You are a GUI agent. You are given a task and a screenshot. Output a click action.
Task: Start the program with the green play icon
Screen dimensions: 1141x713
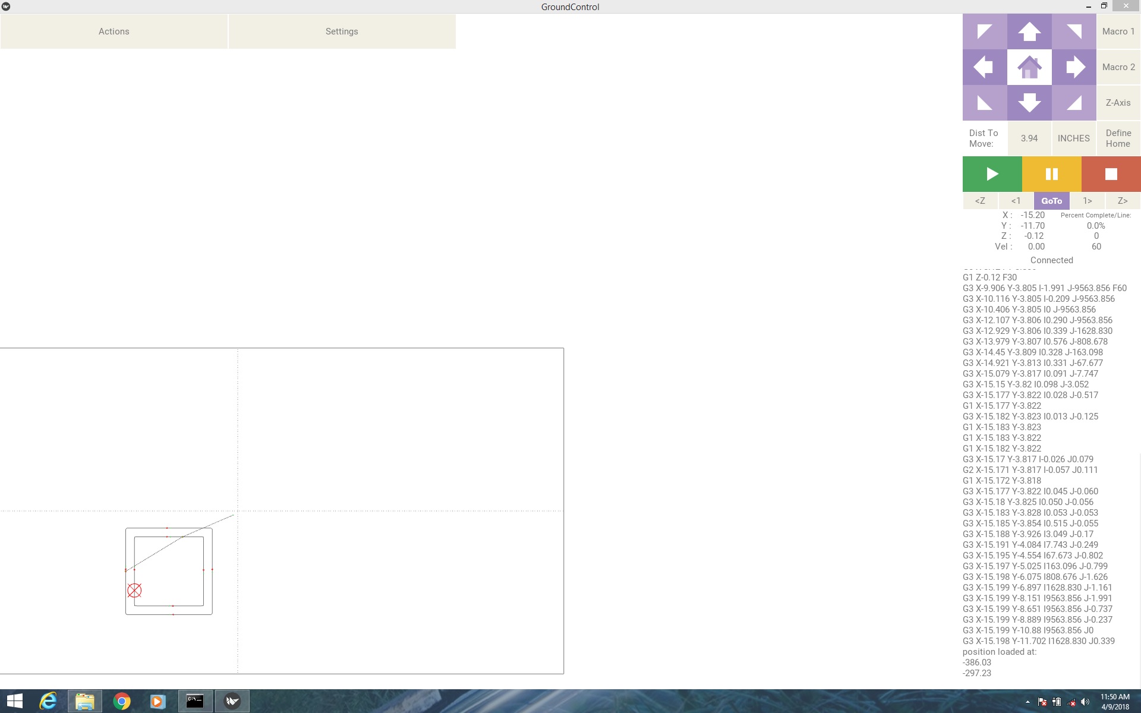tap(991, 173)
